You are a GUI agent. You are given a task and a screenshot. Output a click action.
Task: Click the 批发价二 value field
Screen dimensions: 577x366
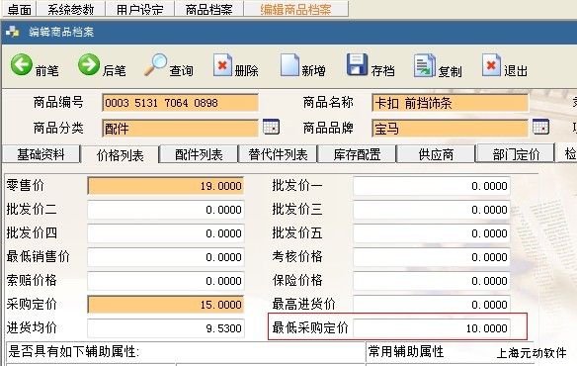[x=166, y=210]
